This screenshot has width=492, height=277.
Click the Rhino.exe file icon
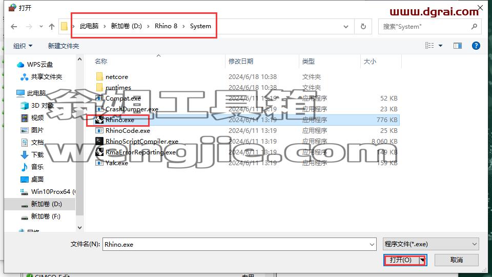point(99,120)
